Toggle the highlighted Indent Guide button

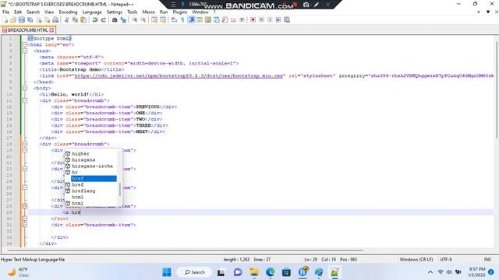pyautogui.click(x=192, y=19)
